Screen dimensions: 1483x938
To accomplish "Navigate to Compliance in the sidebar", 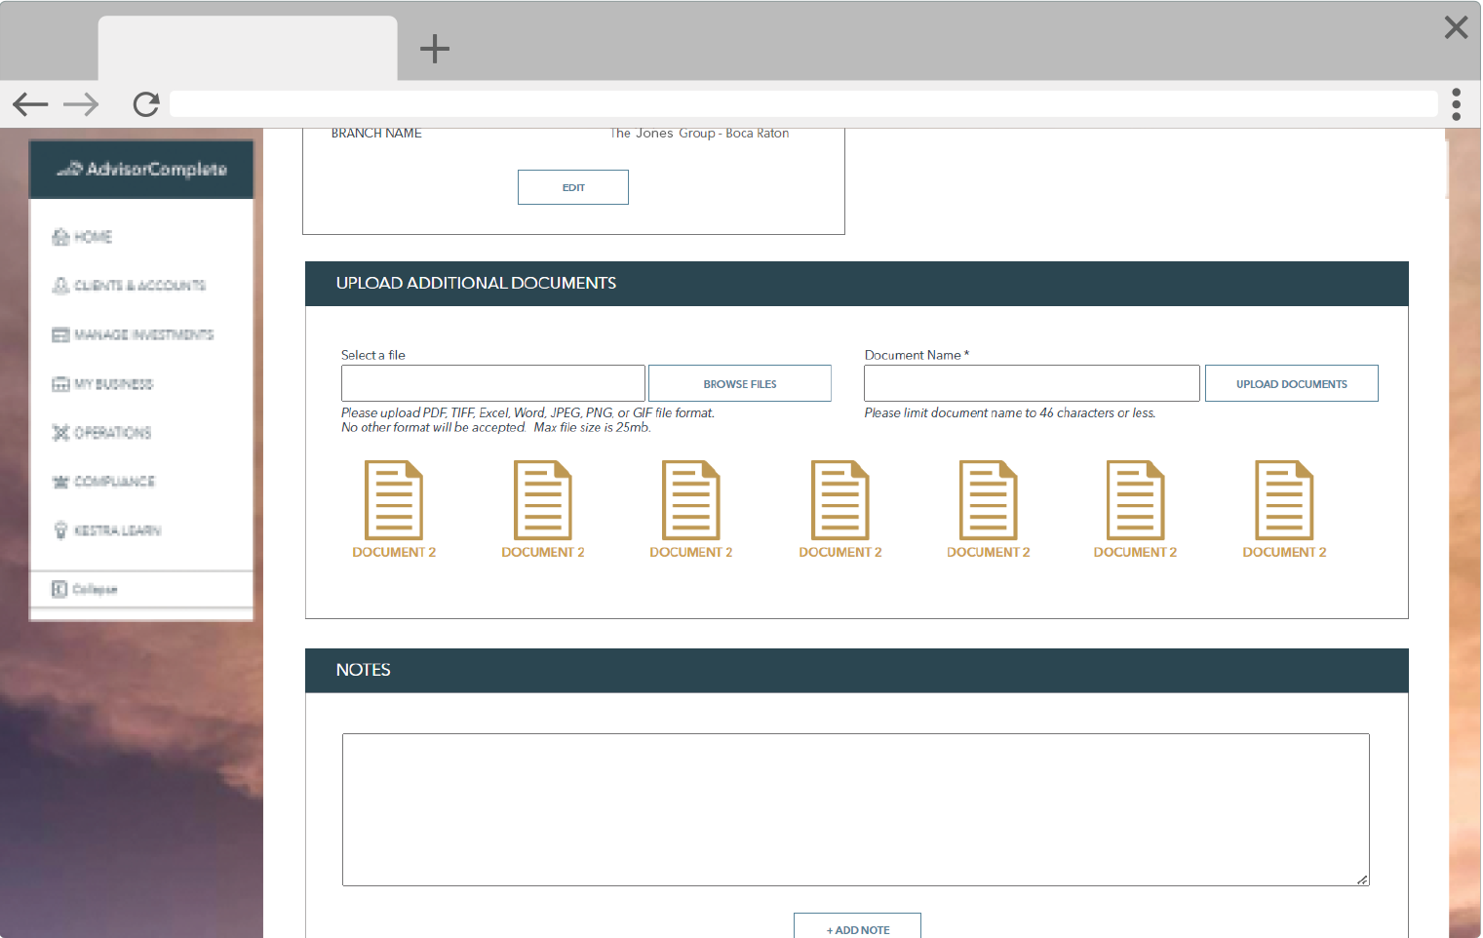I will (x=103, y=482).
